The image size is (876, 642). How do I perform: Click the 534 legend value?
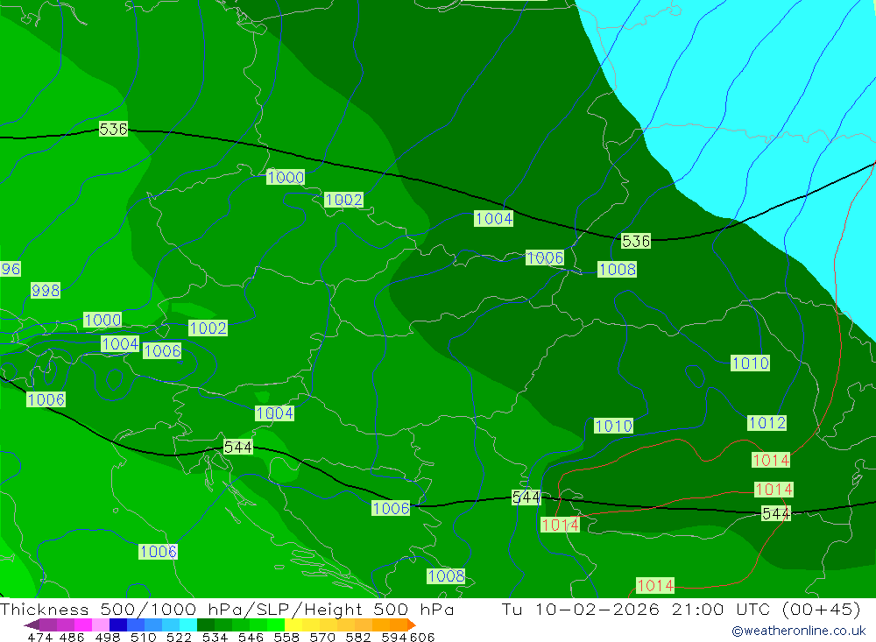[x=215, y=638]
